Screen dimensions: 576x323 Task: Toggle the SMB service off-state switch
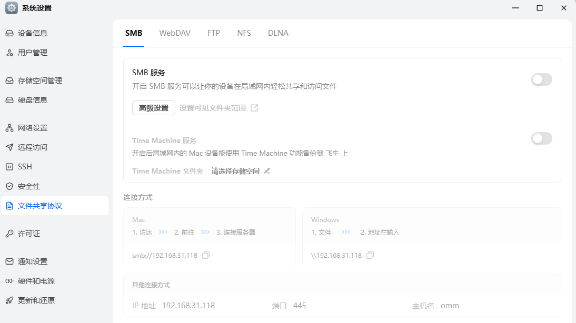[x=541, y=79]
